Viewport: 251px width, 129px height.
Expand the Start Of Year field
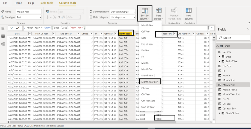(219, 113)
